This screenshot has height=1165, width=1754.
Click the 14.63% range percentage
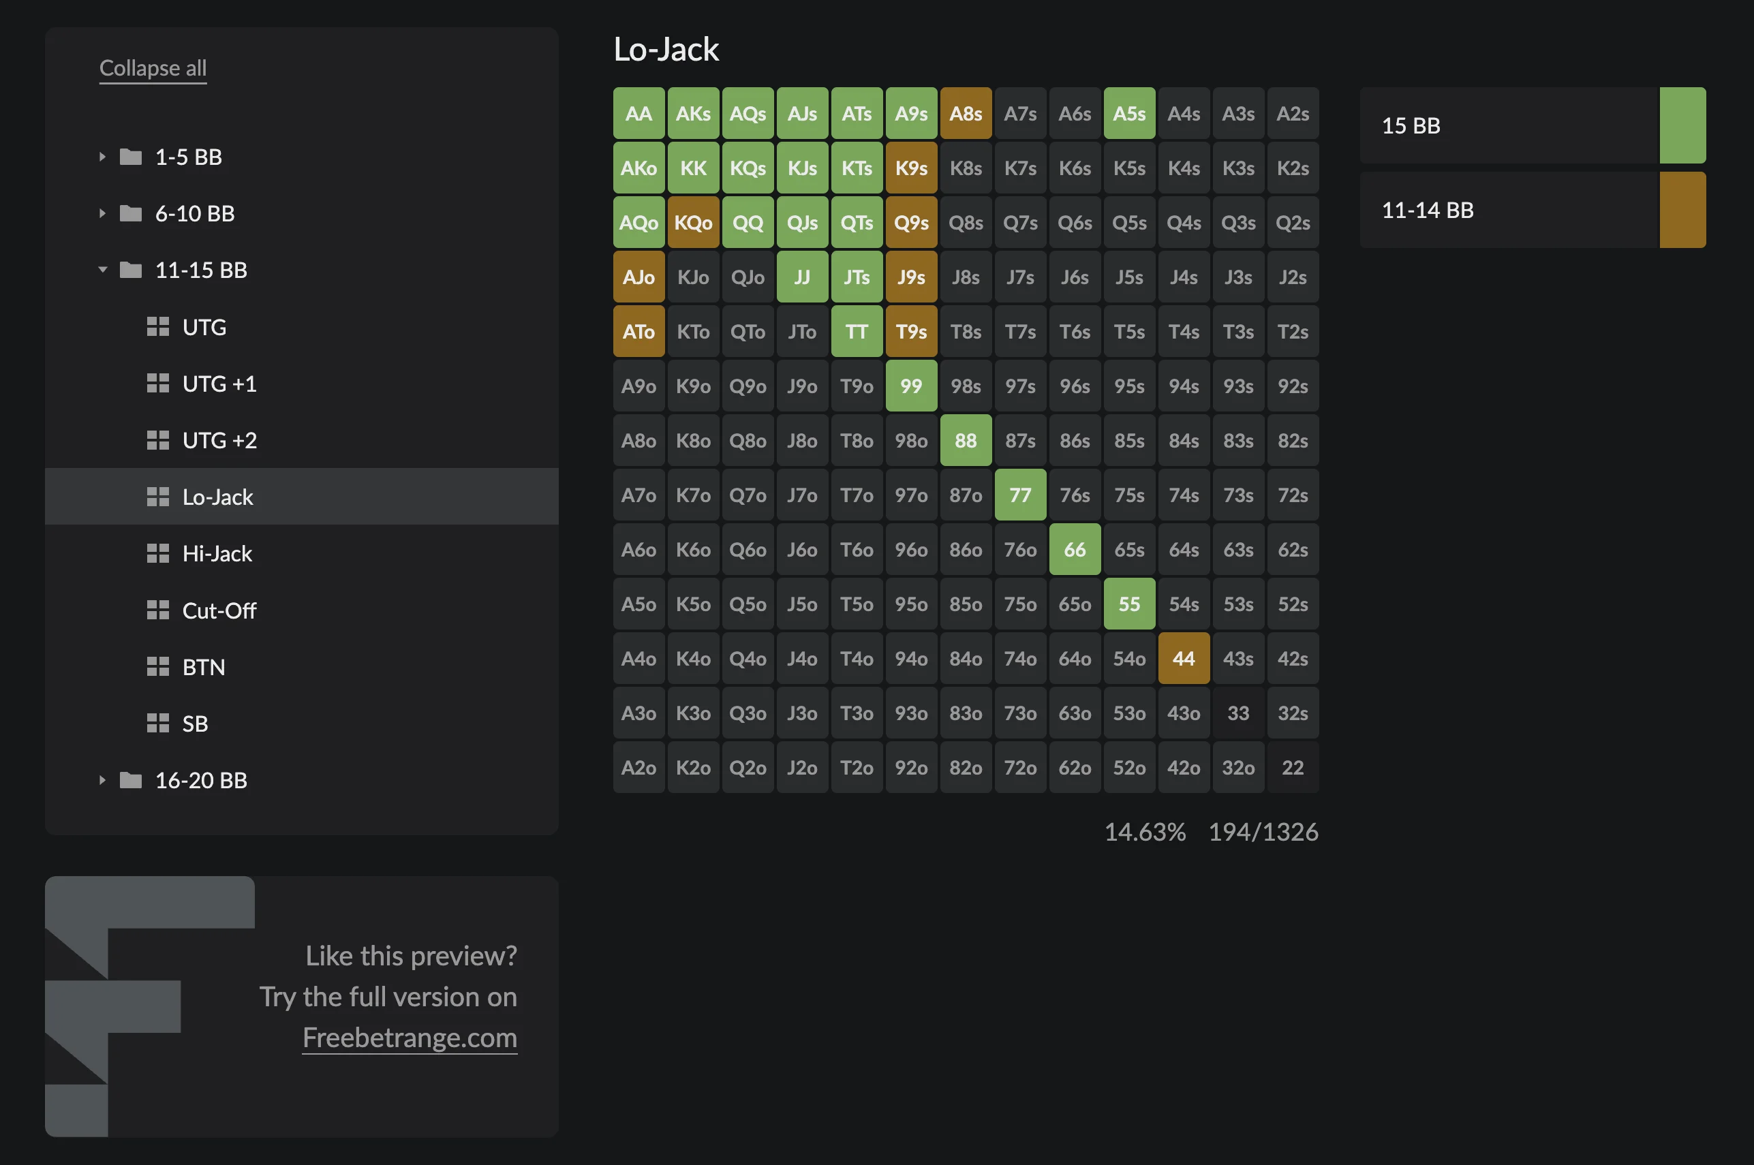click(x=1145, y=832)
